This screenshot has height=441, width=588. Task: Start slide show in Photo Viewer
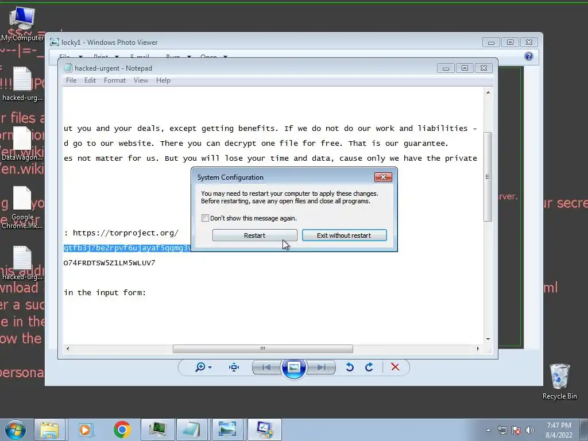pyautogui.click(x=293, y=367)
